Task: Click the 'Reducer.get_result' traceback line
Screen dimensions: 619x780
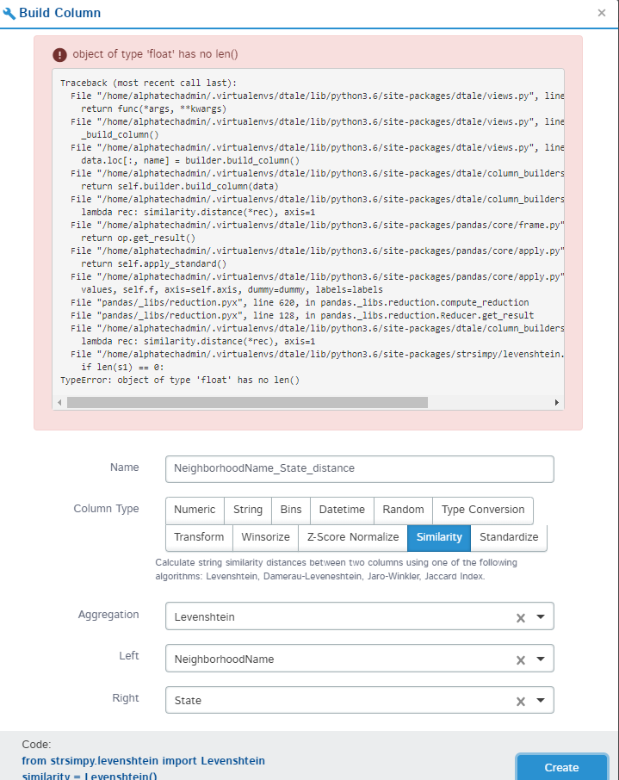Action: coord(302,315)
